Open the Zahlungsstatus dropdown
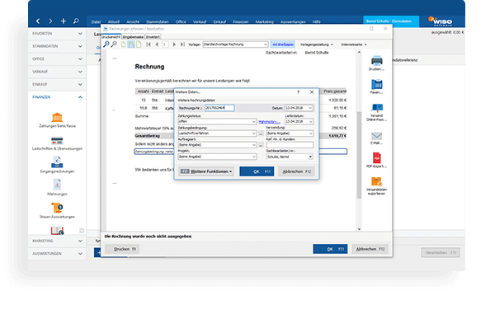 point(217,121)
